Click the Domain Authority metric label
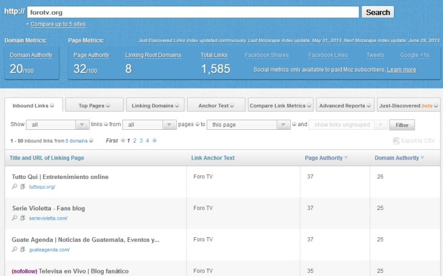Viewport: 443px width, 276px height. [31, 55]
